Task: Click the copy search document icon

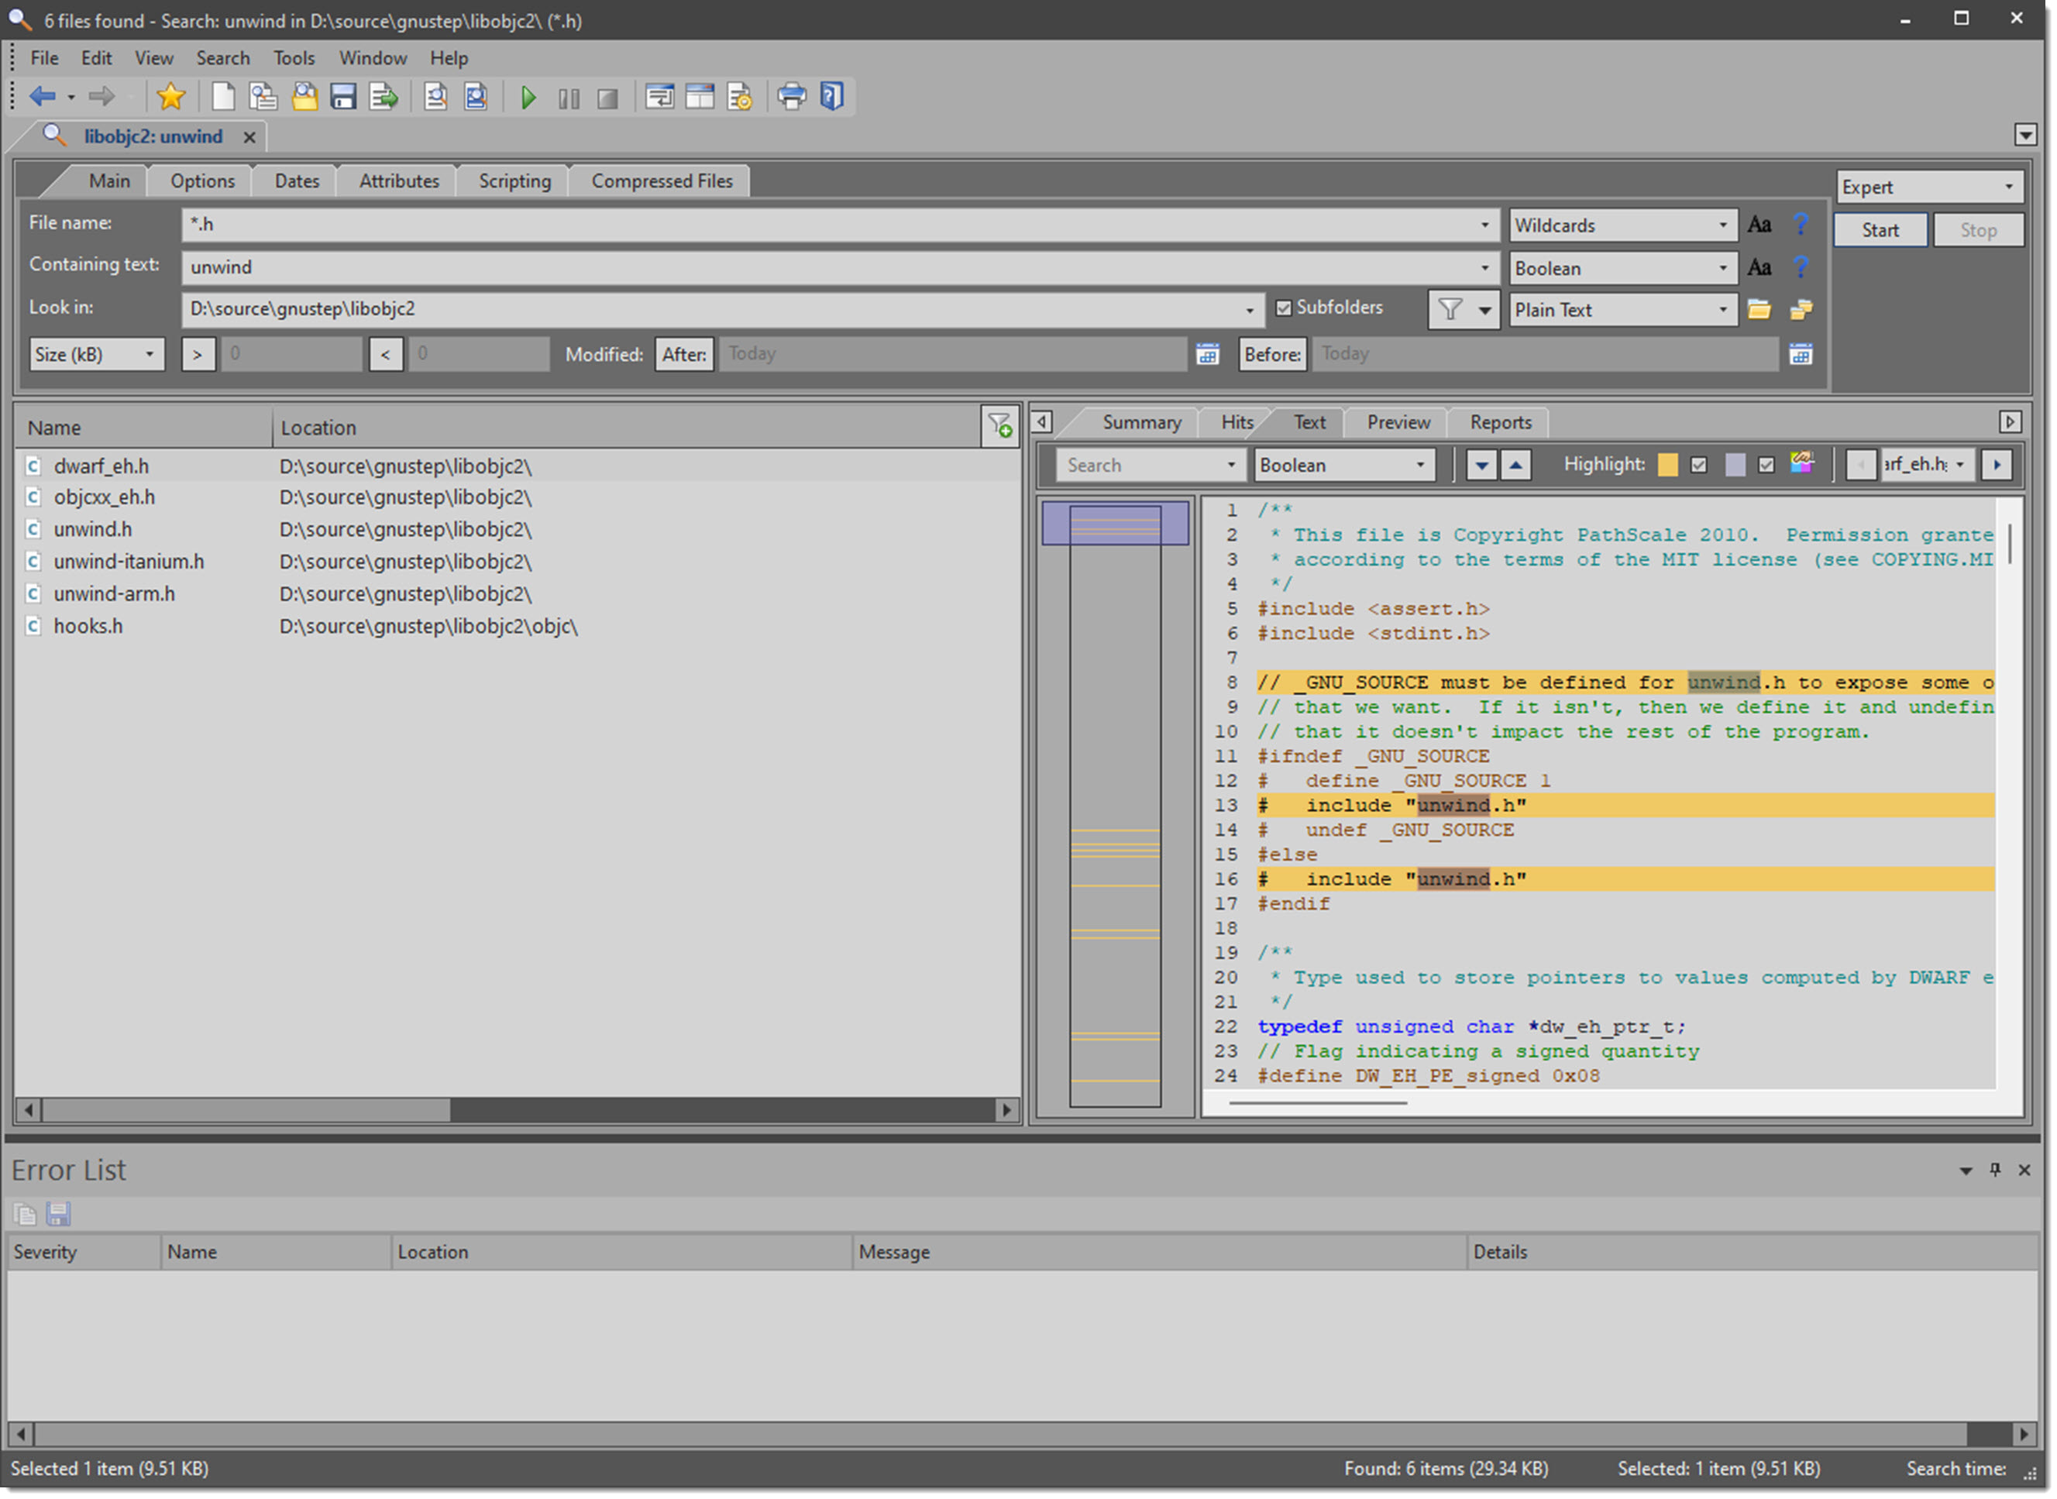Action: 263,96
